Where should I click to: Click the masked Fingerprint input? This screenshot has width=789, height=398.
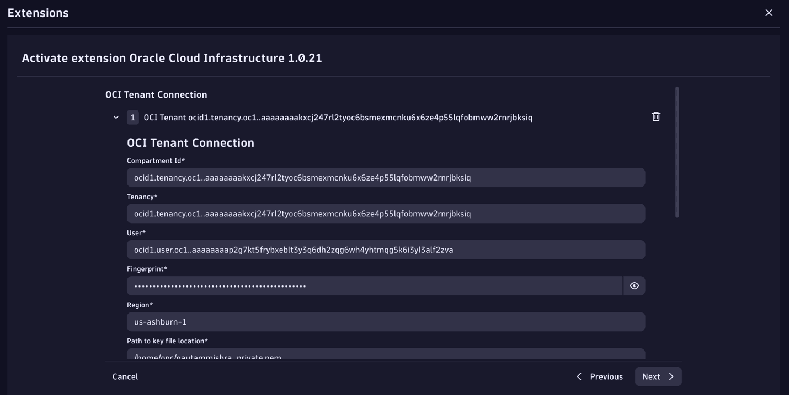pyautogui.click(x=375, y=285)
